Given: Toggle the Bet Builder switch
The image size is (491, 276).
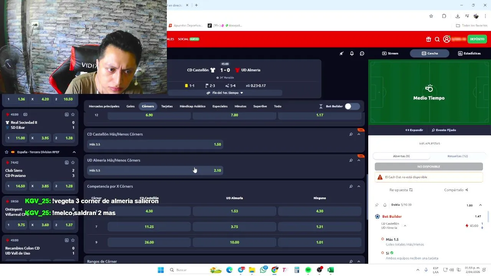Looking at the screenshot, I should (352, 106).
